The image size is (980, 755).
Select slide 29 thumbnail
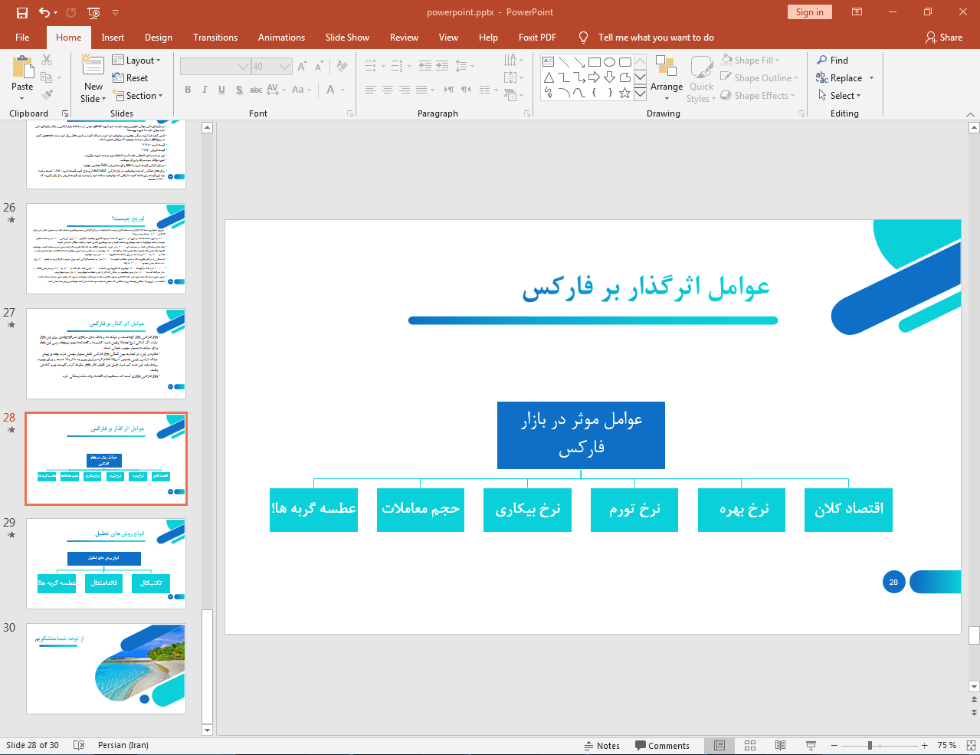(x=106, y=564)
